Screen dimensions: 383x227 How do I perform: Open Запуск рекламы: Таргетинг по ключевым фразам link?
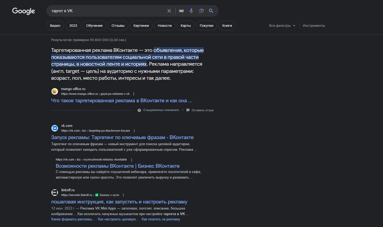[122, 137]
